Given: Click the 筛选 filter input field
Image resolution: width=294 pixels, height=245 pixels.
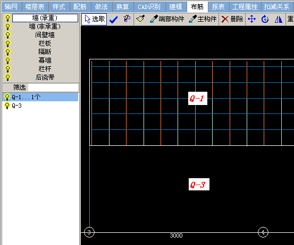Looking at the screenshot, I should click(53, 87).
